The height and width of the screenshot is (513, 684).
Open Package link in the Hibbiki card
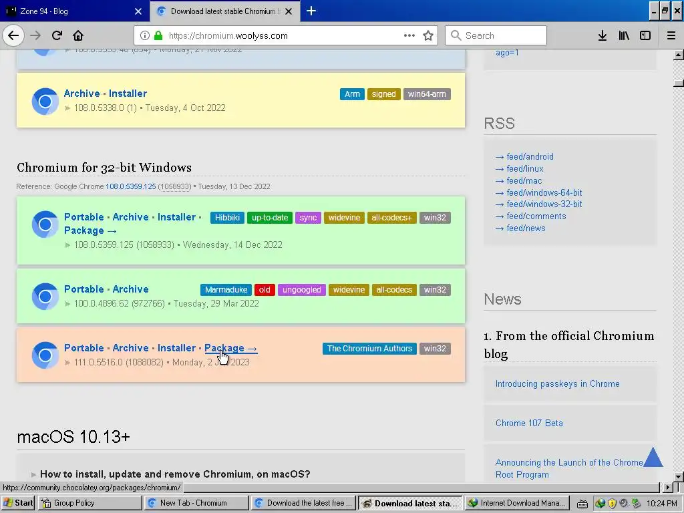pos(90,230)
